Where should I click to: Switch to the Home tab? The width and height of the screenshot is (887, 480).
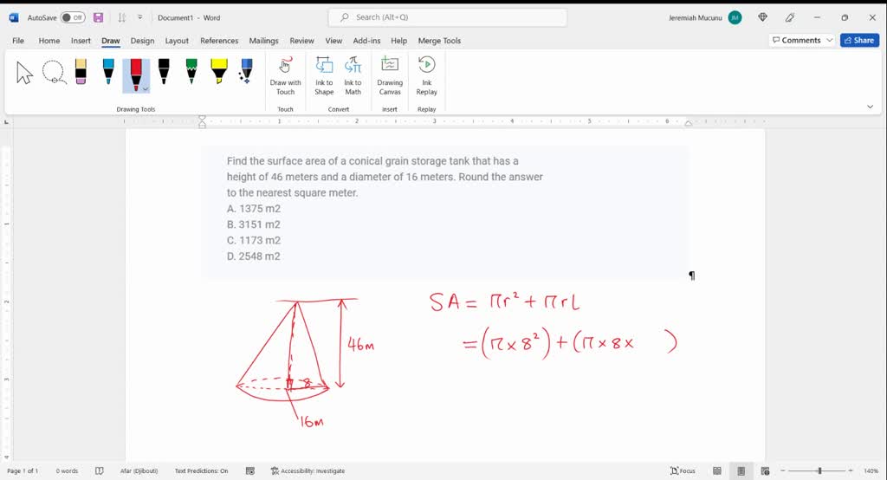[49, 41]
